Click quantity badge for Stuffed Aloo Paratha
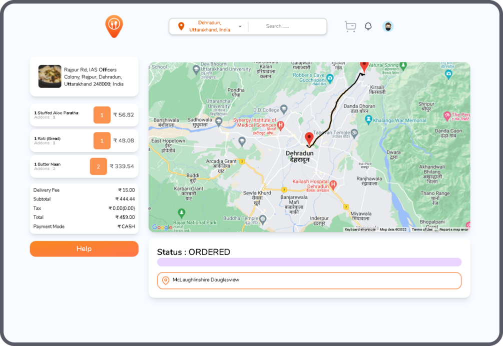This screenshot has height=346, width=503. pos(102,115)
